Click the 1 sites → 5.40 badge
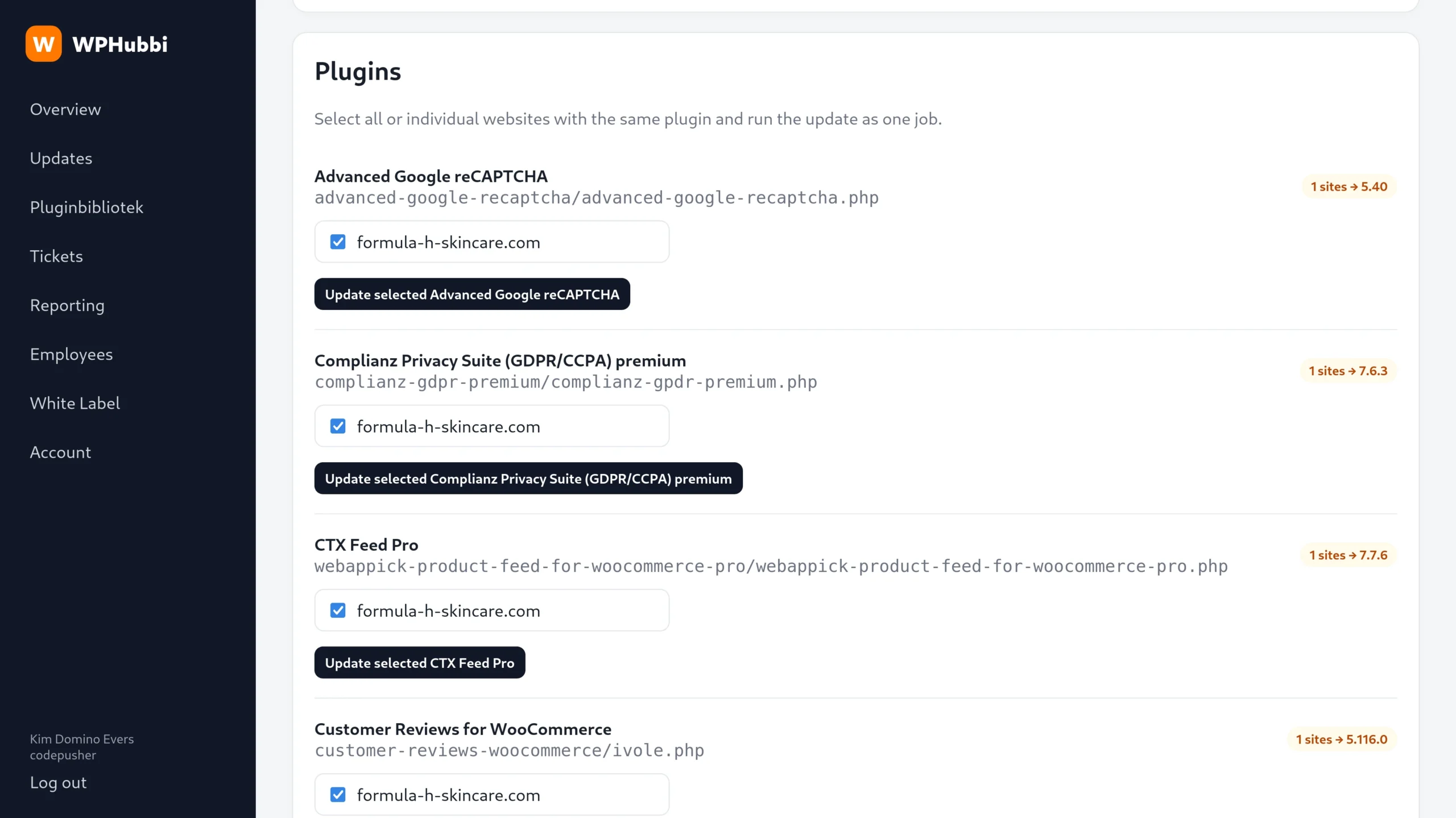This screenshot has height=818, width=1456. (x=1349, y=186)
